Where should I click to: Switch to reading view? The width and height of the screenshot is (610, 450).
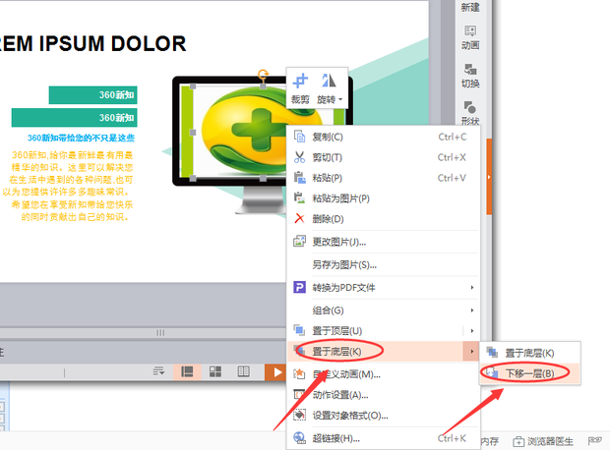tap(244, 372)
